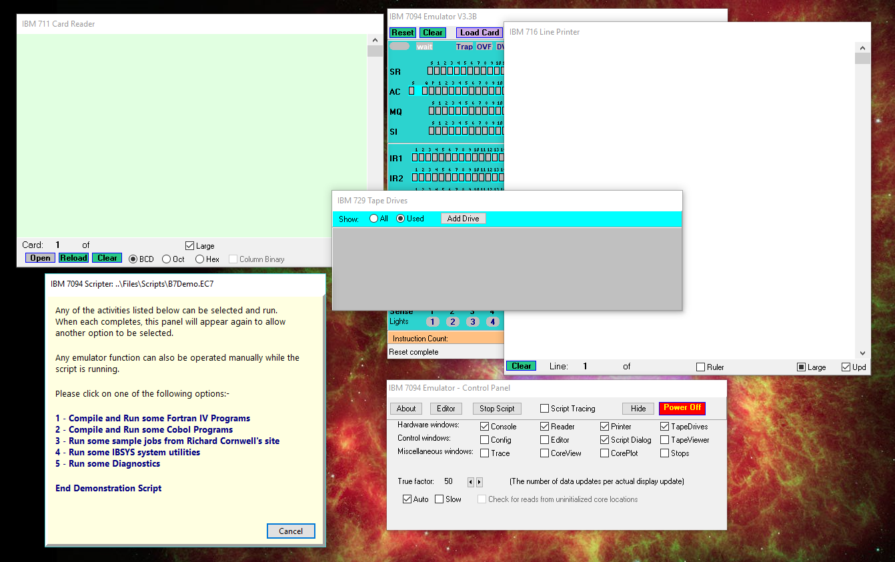Image resolution: width=895 pixels, height=562 pixels.
Task: Choose Compile and Run Cobol Programs
Action: pyautogui.click(x=144, y=430)
